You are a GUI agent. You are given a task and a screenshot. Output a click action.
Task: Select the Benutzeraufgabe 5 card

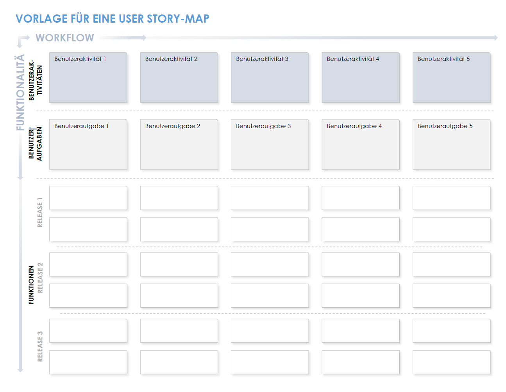click(x=452, y=144)
